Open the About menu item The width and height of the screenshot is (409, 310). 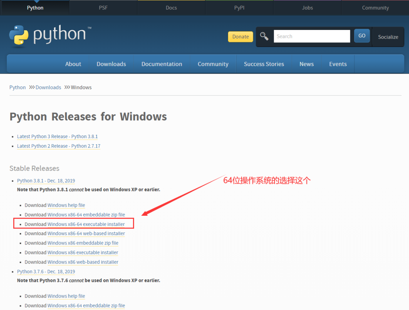pyautogui.click(x=73, y=64)
